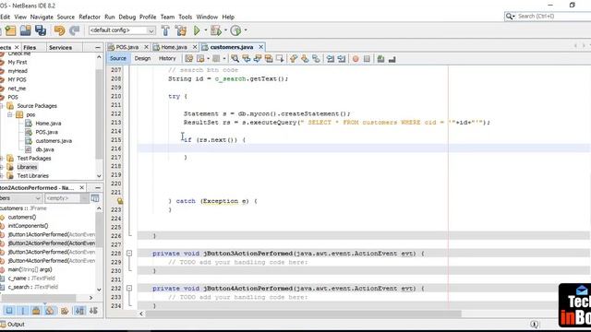Click the Profile Project icon
591x332 pixels.
[x=235, y=30]
